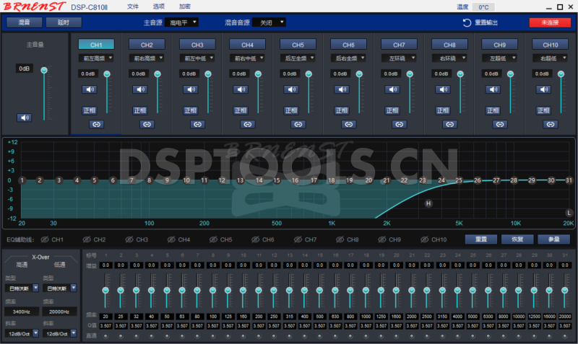The image size is (578, 344).
Task: Click the 延时 delay button
Action: click(x=64, y=22)
